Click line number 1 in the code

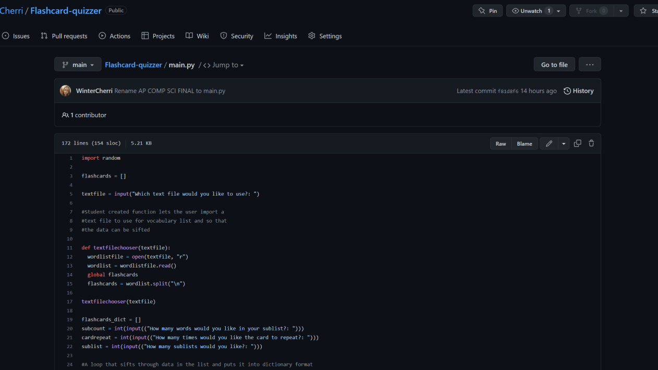(x=70, y=158)
